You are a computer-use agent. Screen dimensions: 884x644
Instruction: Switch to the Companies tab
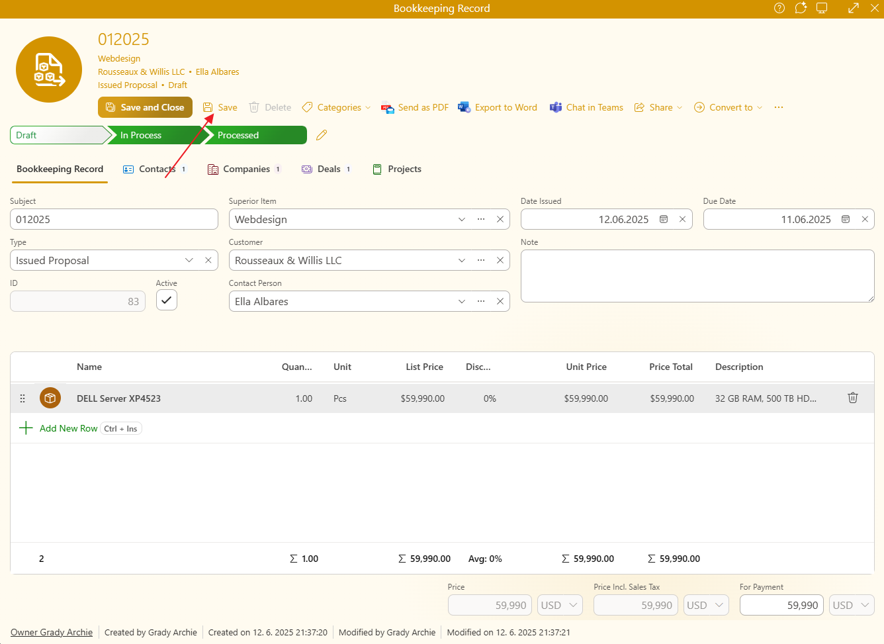click(244, 169)
